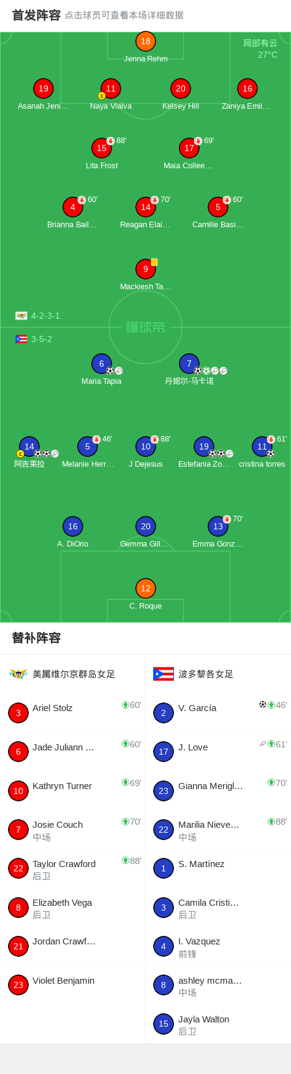
Task: Select player 11 Naya Vialva's captain badge
Action: [x=102, y=96]
